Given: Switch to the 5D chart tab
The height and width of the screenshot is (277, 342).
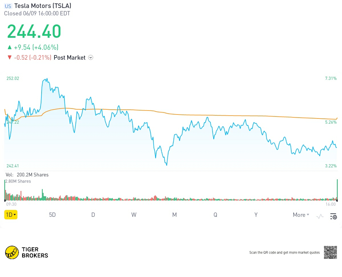Looking at the screenshot, I should coord(52,215).
